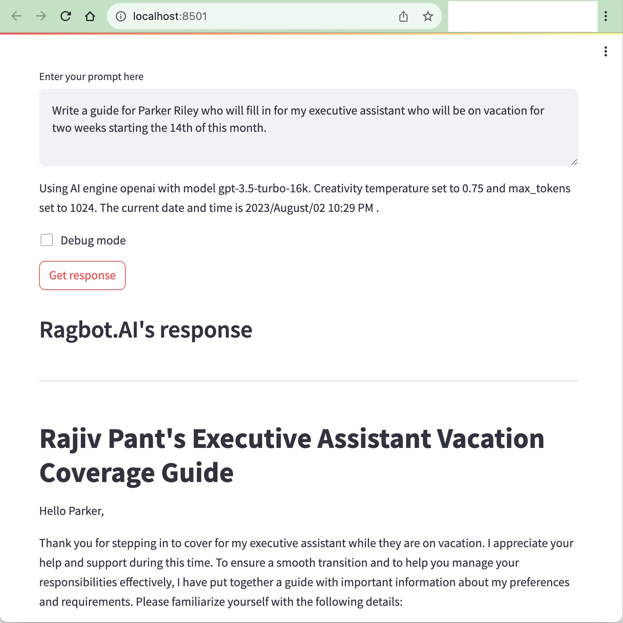Screen dimensions: 623x623
Task: Click the prompt text area resize handle
Action: (574, 162)
